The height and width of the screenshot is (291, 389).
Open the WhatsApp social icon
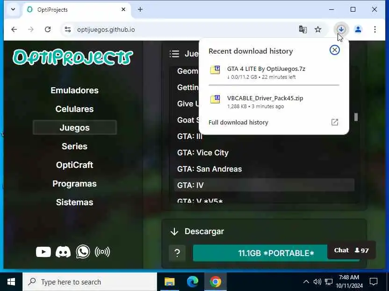point(83,252)
